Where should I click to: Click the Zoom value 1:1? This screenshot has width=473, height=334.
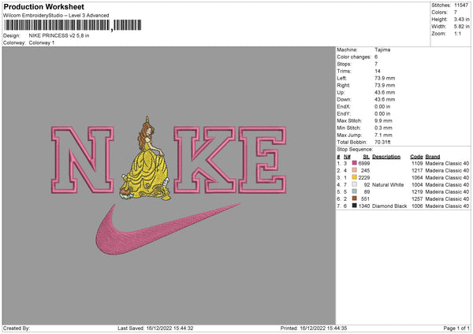pyautogui.click(x=457, y=33)
